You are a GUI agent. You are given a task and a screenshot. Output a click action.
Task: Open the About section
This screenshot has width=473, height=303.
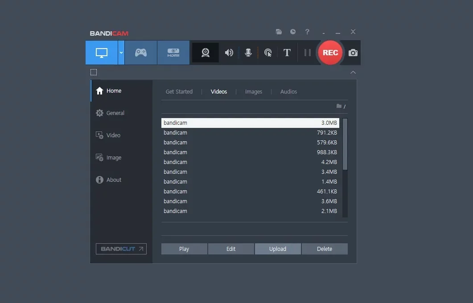click(122, 180)
